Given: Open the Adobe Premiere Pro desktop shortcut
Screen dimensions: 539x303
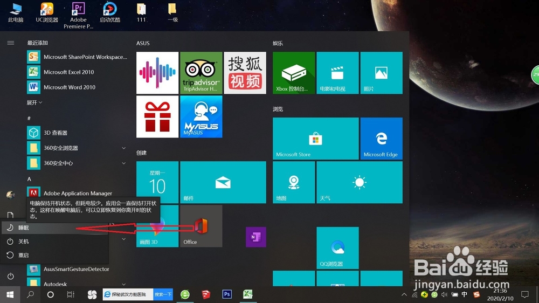Looking at the screenshot, I should (x=78, y=16).
